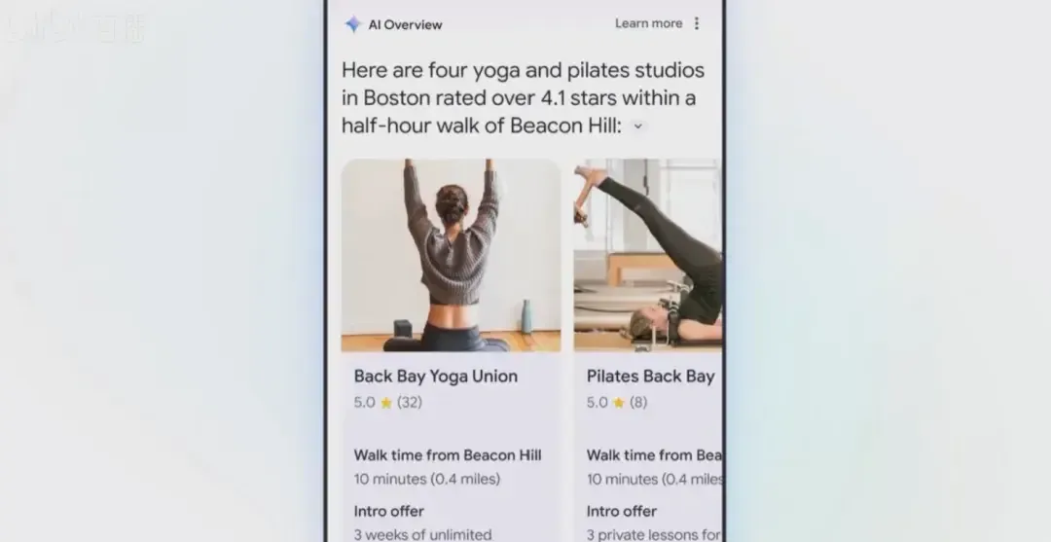The height and width of the screenshot is (542, 1051).
Task: Select the Pilates Back Bay title
Action: [x=650, y=377]
